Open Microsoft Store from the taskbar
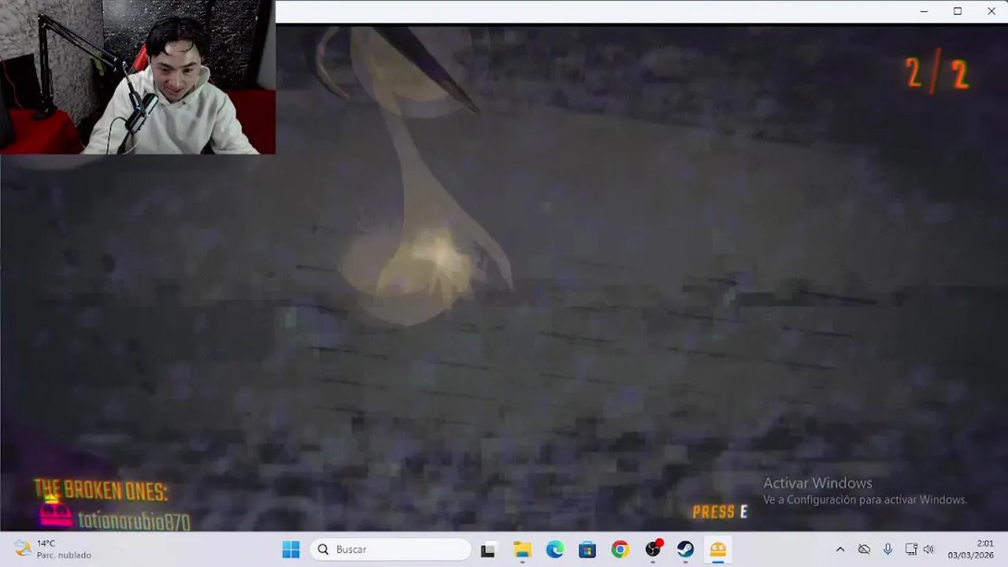 [587, 550]
